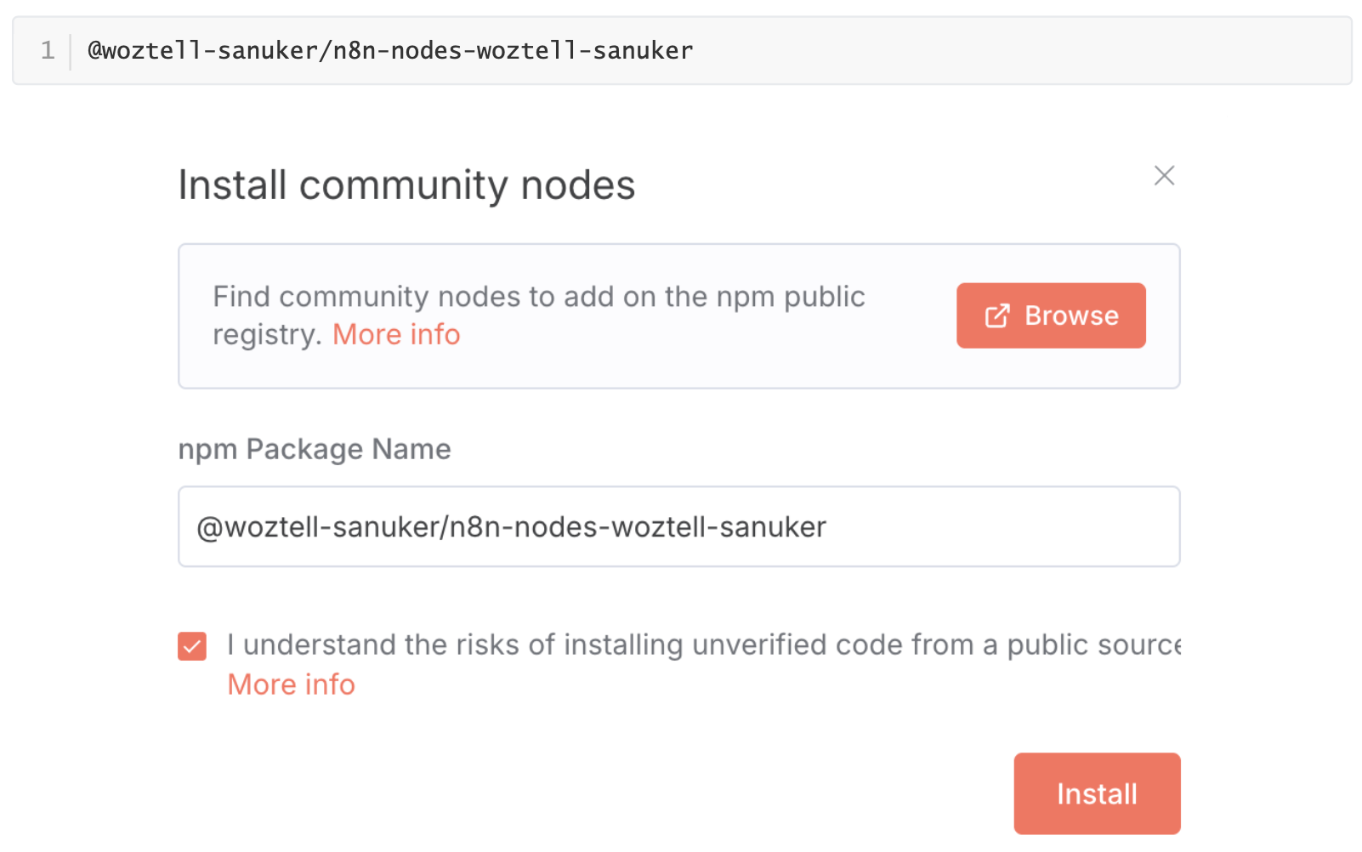Click empty area of the code block
This screenshot has height=852, width=1362.
1020,50
